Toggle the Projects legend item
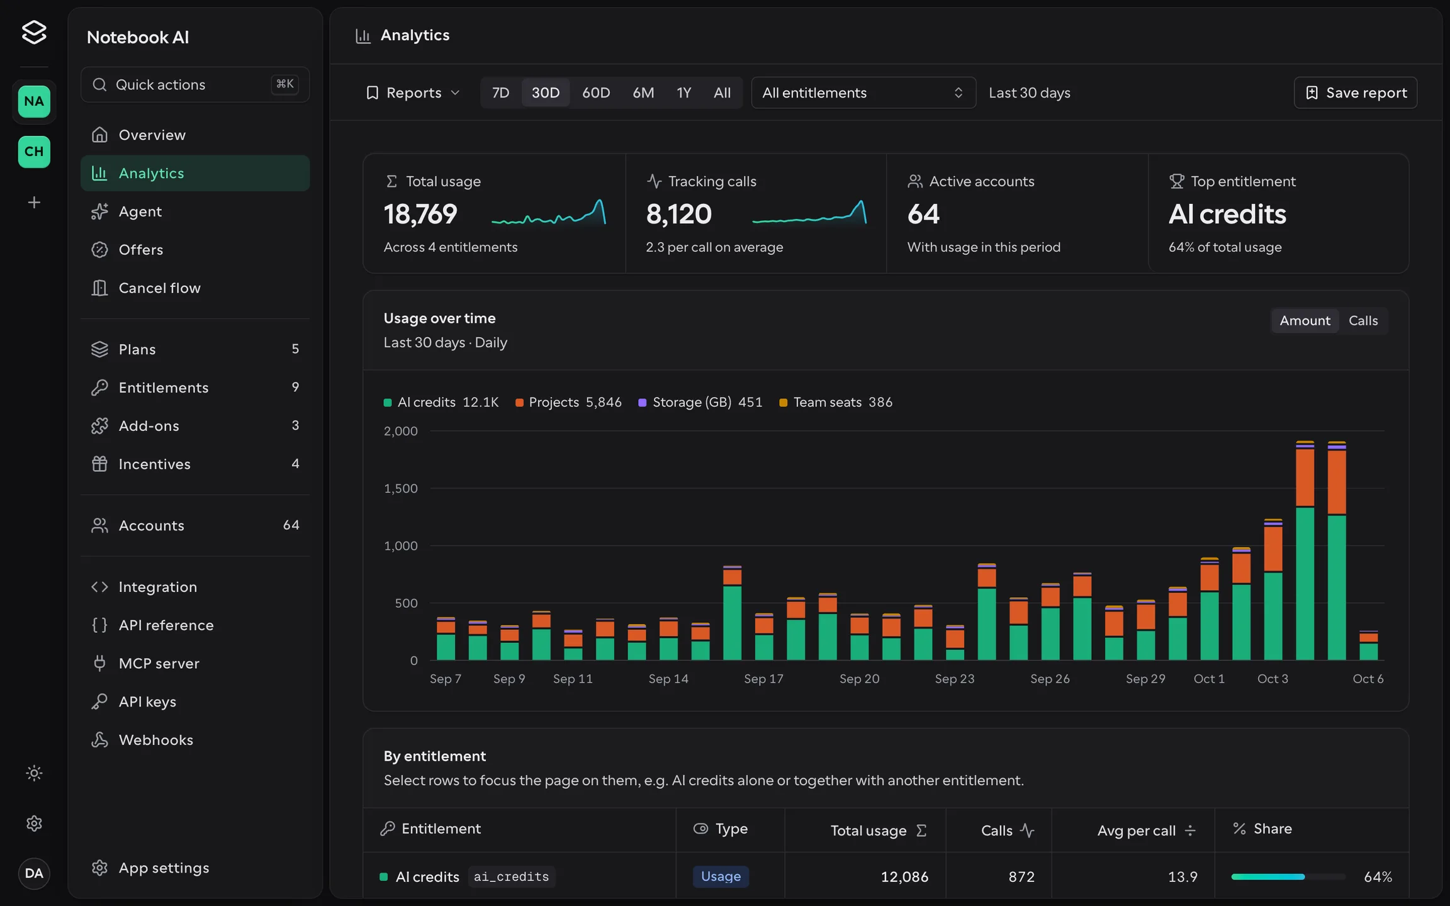The image size is (1450, 906). [568, 402]
